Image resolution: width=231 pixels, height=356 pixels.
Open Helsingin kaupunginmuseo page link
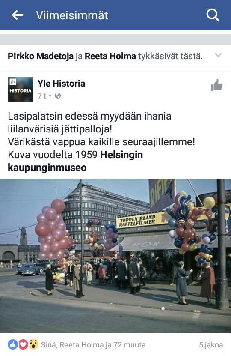point(75,161)
